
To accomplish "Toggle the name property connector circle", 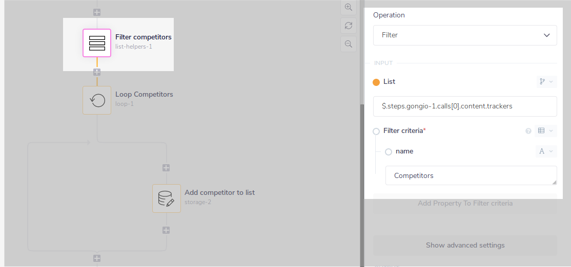I will point(389,151).
